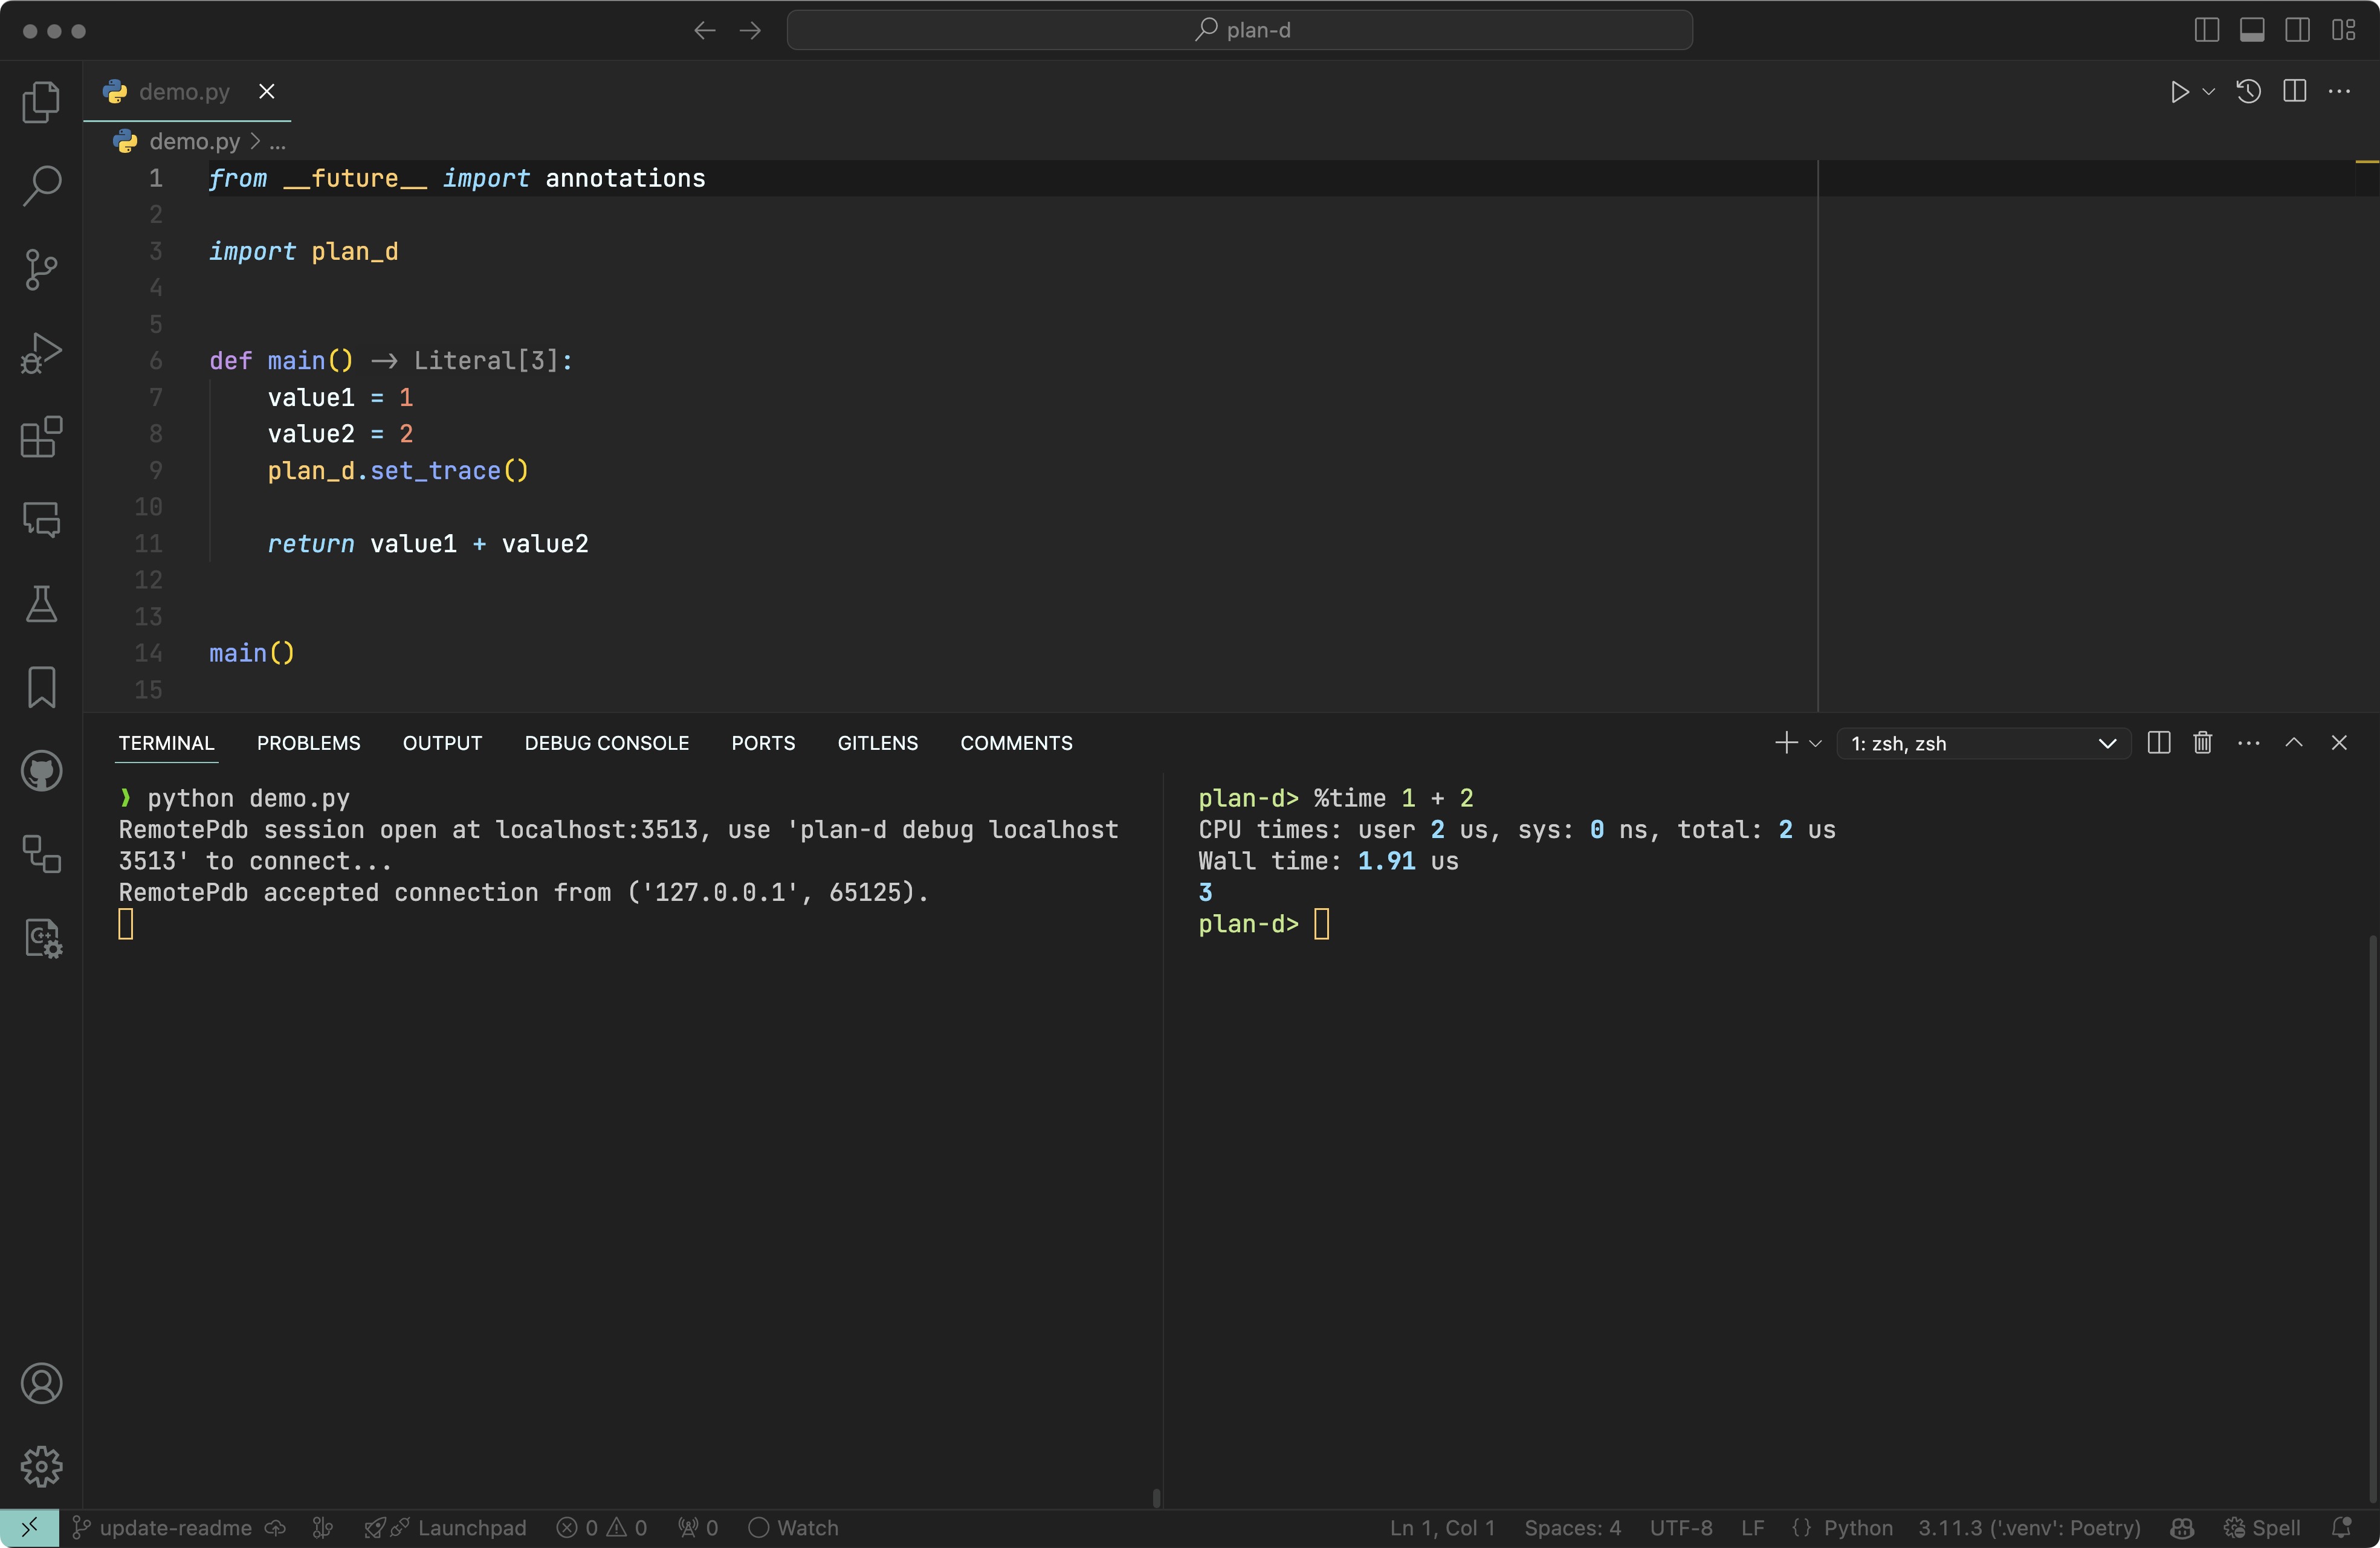Open the Extensions view
2380x1548 pixels.
41,437
